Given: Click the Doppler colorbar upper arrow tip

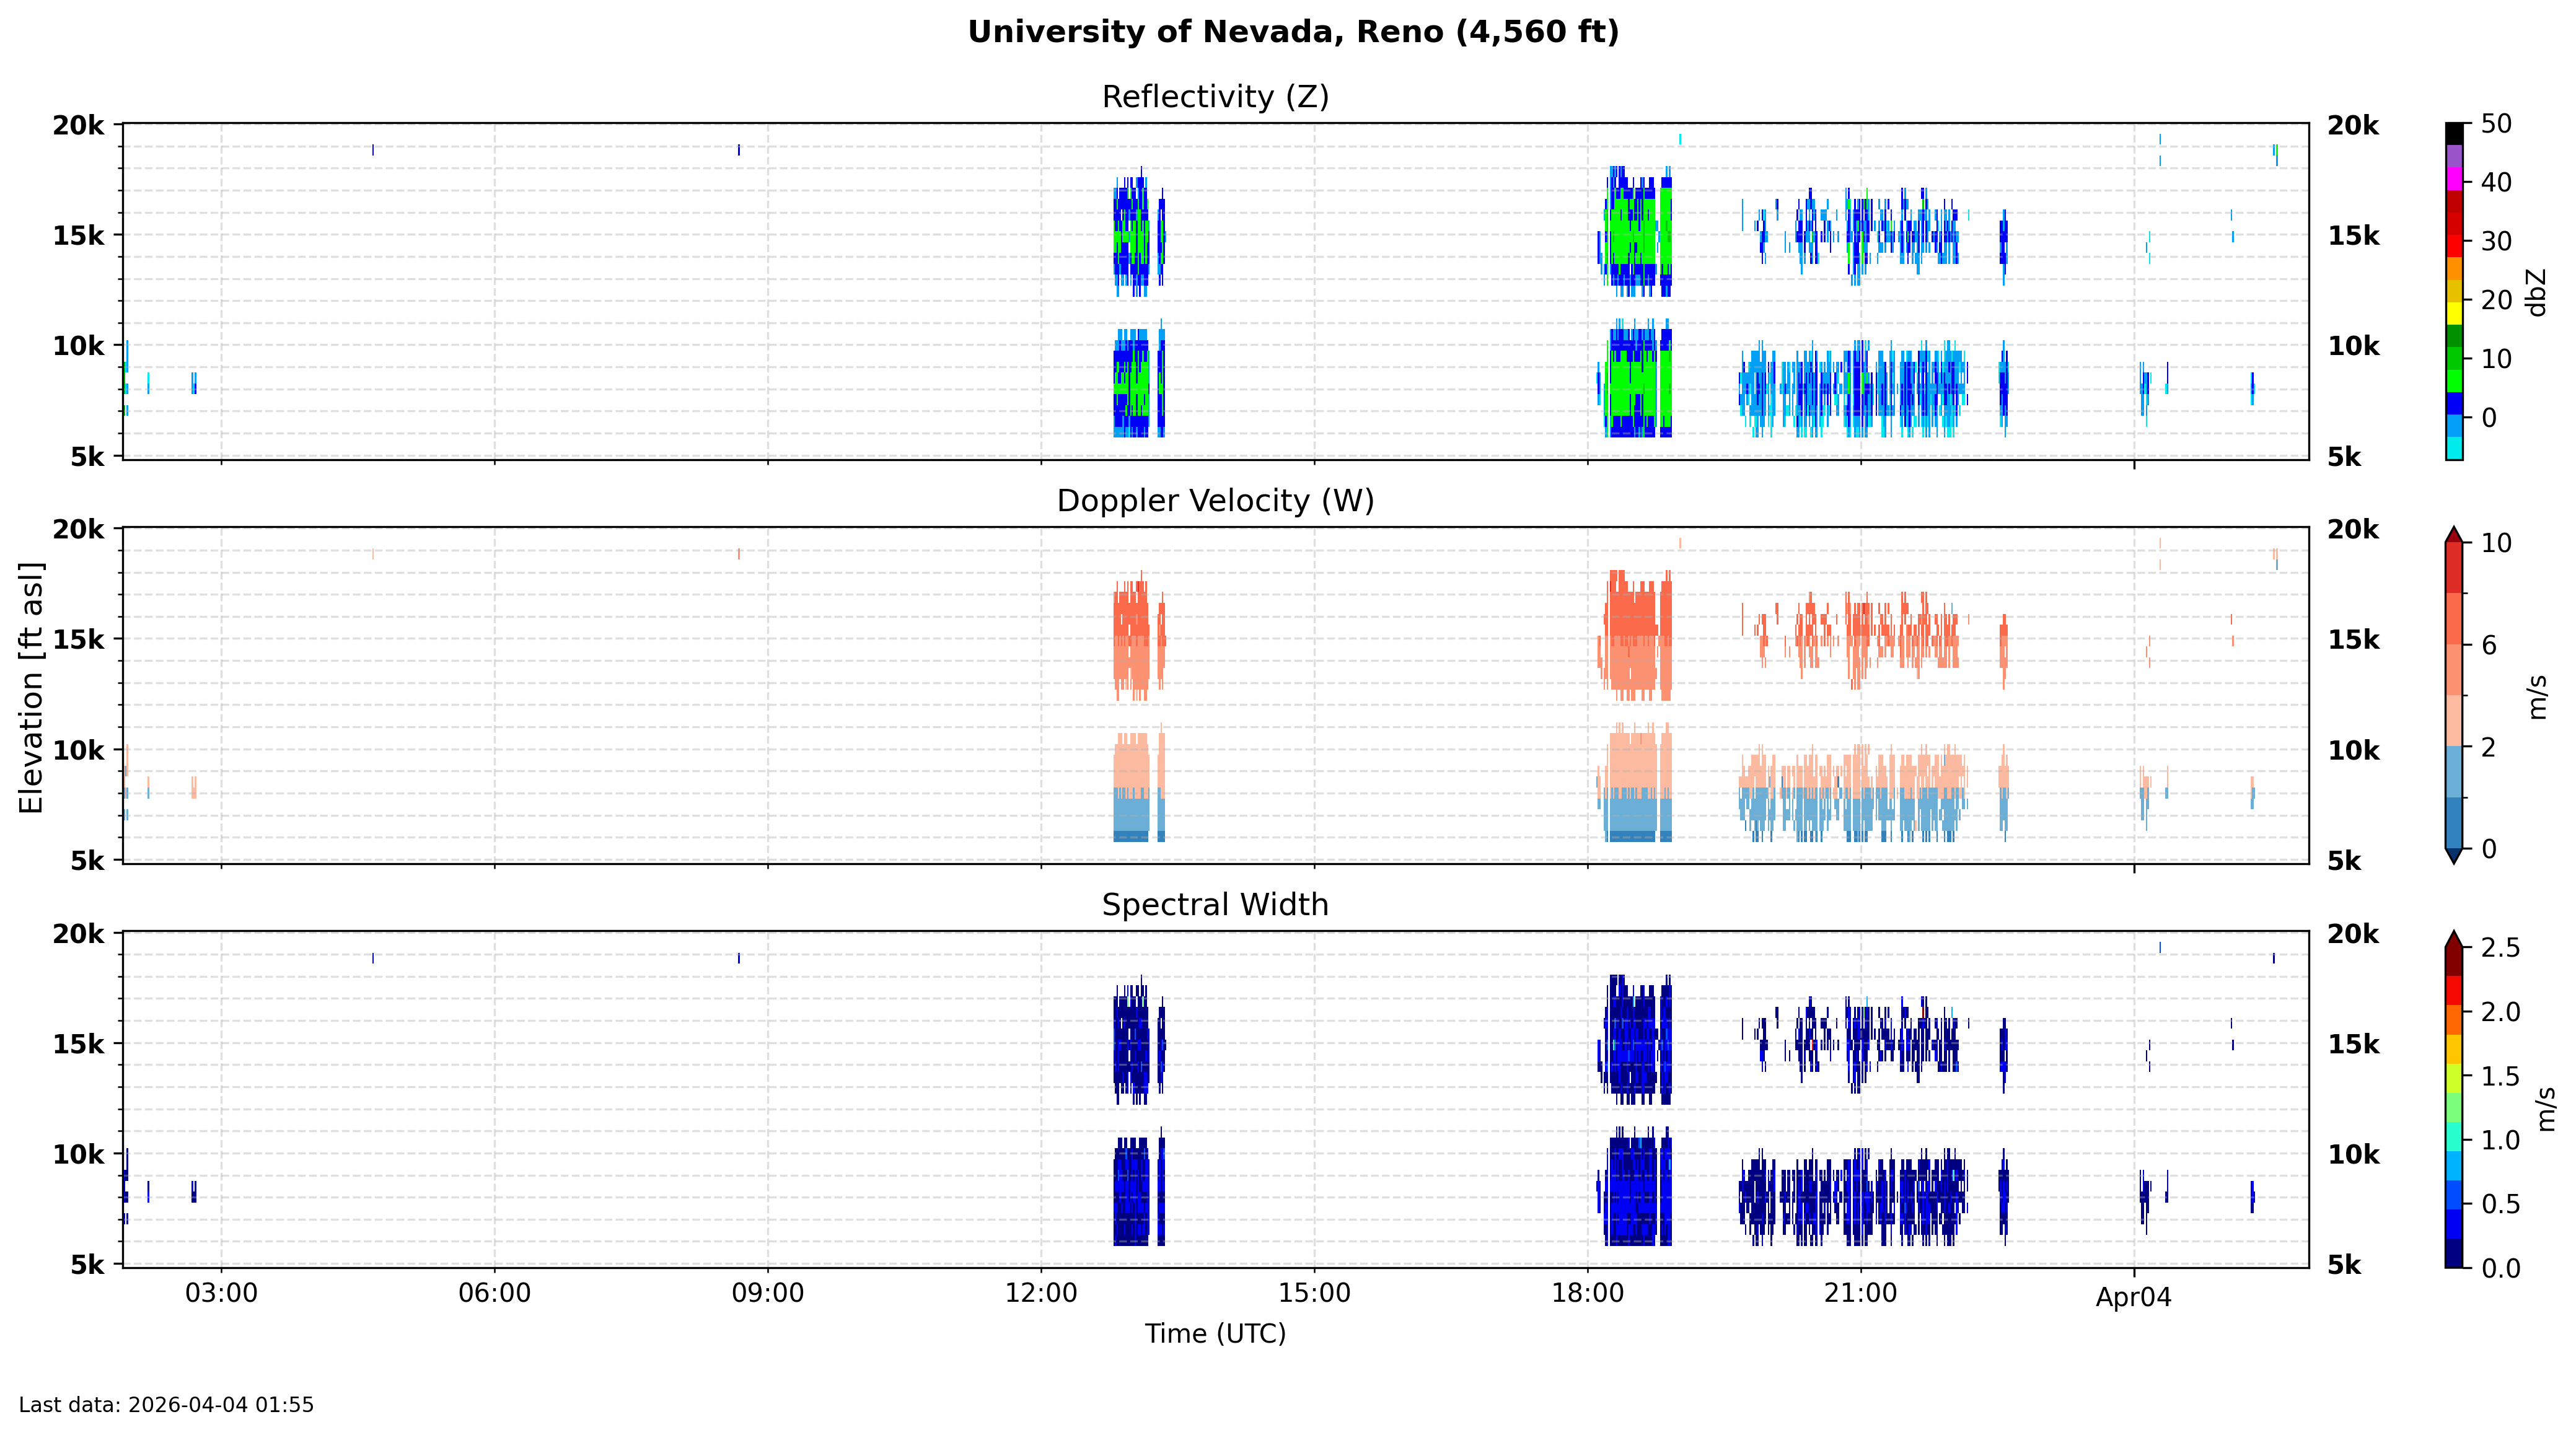Looking at the screenshot, I should (x=2454, y=534).
